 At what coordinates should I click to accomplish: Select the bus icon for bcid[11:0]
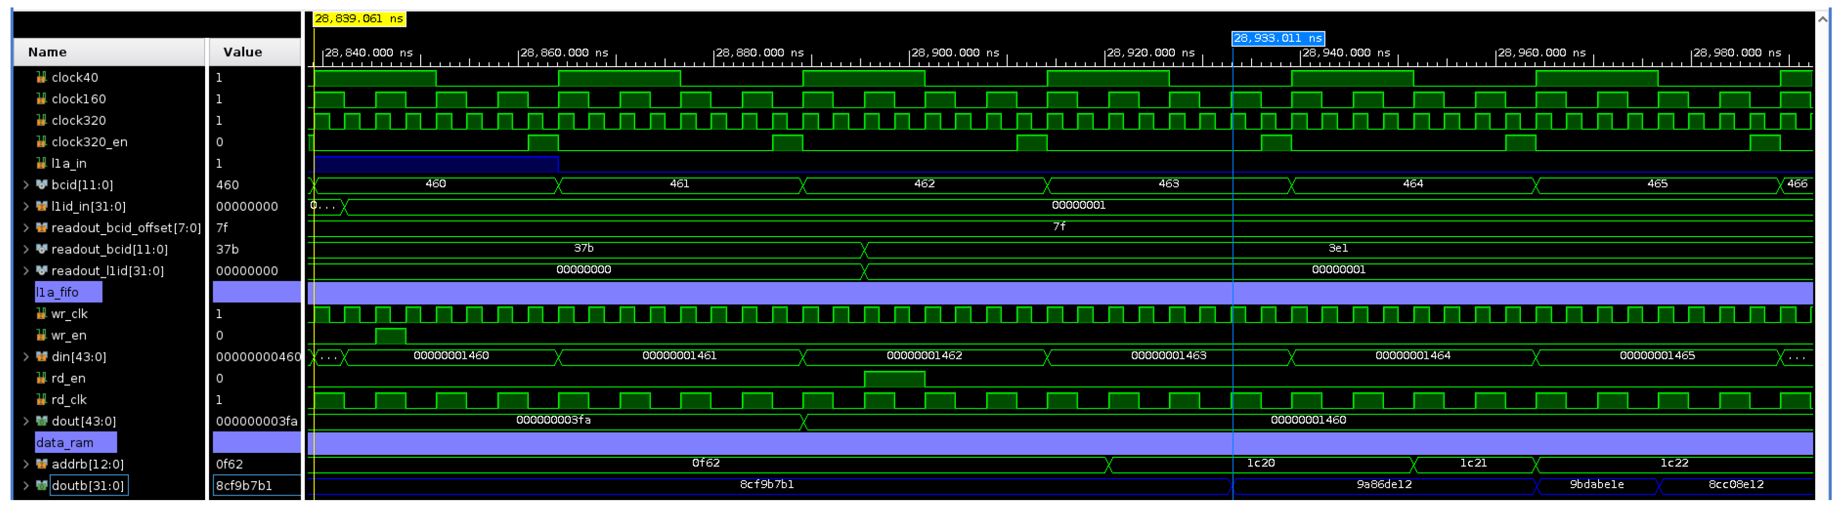[41, 184]
